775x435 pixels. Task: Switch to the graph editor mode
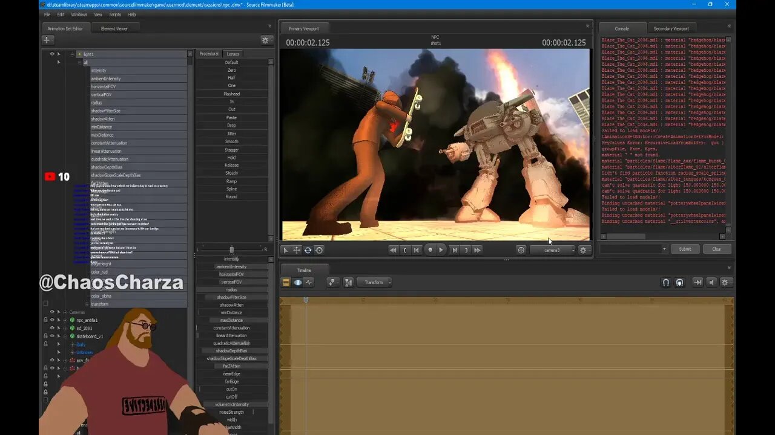click(x=309, y=282)
